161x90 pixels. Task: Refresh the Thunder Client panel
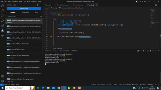38,5
